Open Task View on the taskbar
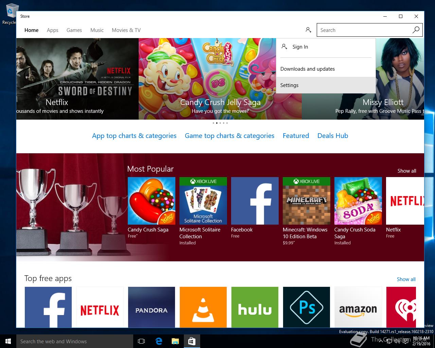The width and height of the screenshot is (435, 348). click(141, 341)
